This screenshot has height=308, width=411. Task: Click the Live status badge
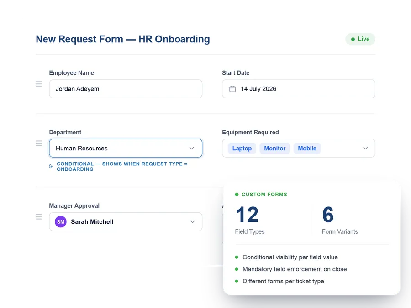360,39
